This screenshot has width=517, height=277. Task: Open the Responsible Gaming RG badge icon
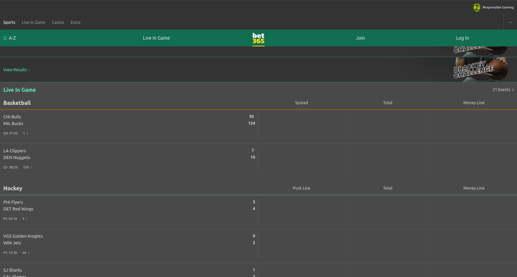(x=477, y=7)
